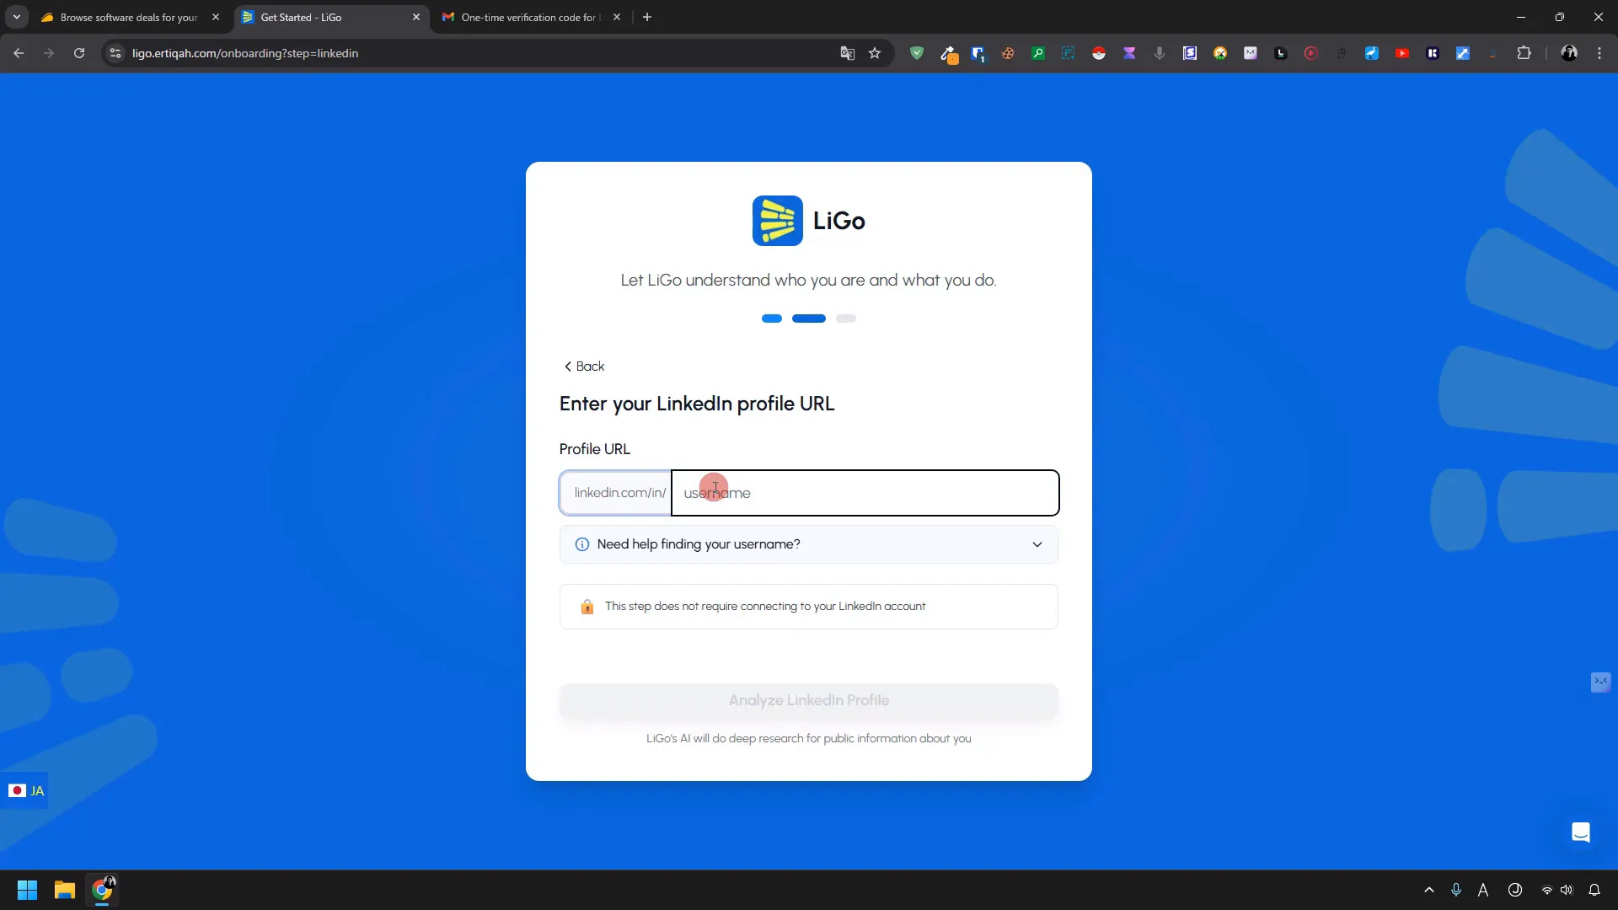Open the orange speedometer extension icon
This screenshot has height=910, width=1618.
tap(1220, 53)
